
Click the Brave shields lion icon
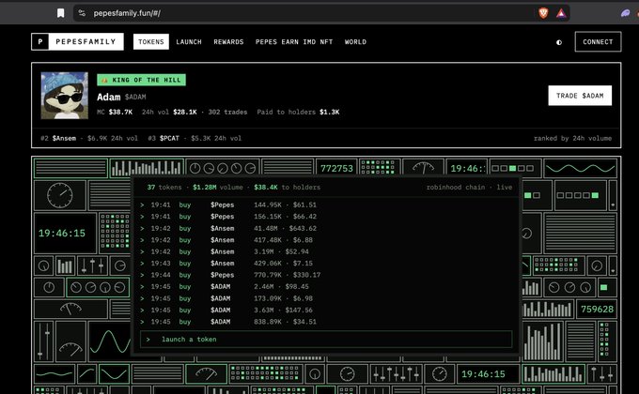click(x=543, y=13)
